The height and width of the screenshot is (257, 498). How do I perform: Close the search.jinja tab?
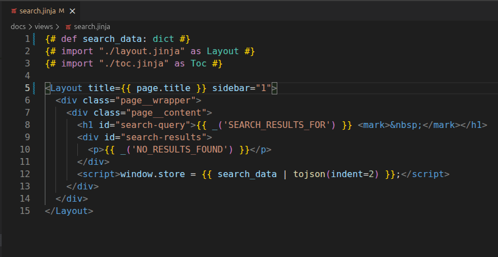point(72,11)
